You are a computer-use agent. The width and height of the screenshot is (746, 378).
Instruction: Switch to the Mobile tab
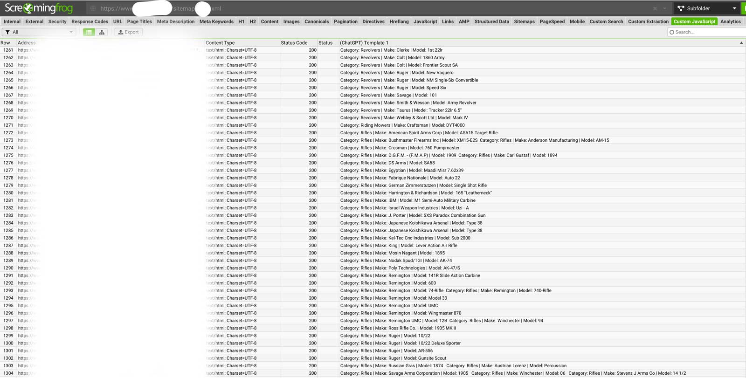pyautogui.click(x=577, y=21)
